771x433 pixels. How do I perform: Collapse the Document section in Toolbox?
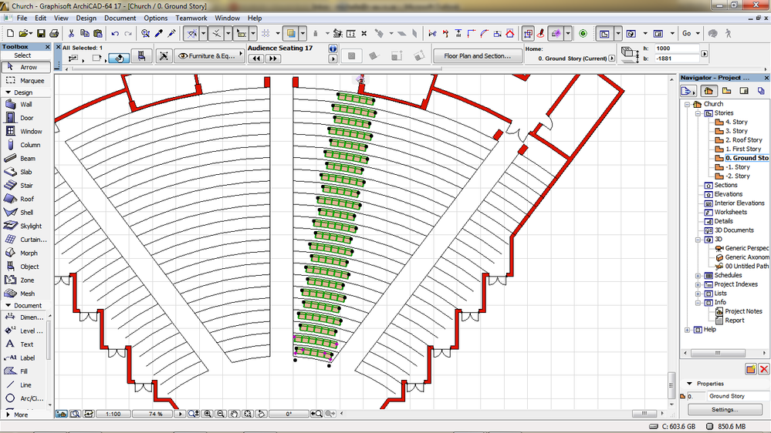point(8,305)
